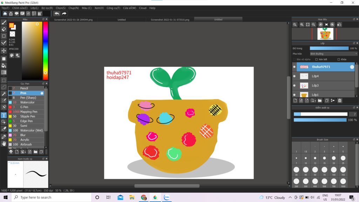Select the Airbrush brush
359x202 pixels.
(x=26, y=144)
